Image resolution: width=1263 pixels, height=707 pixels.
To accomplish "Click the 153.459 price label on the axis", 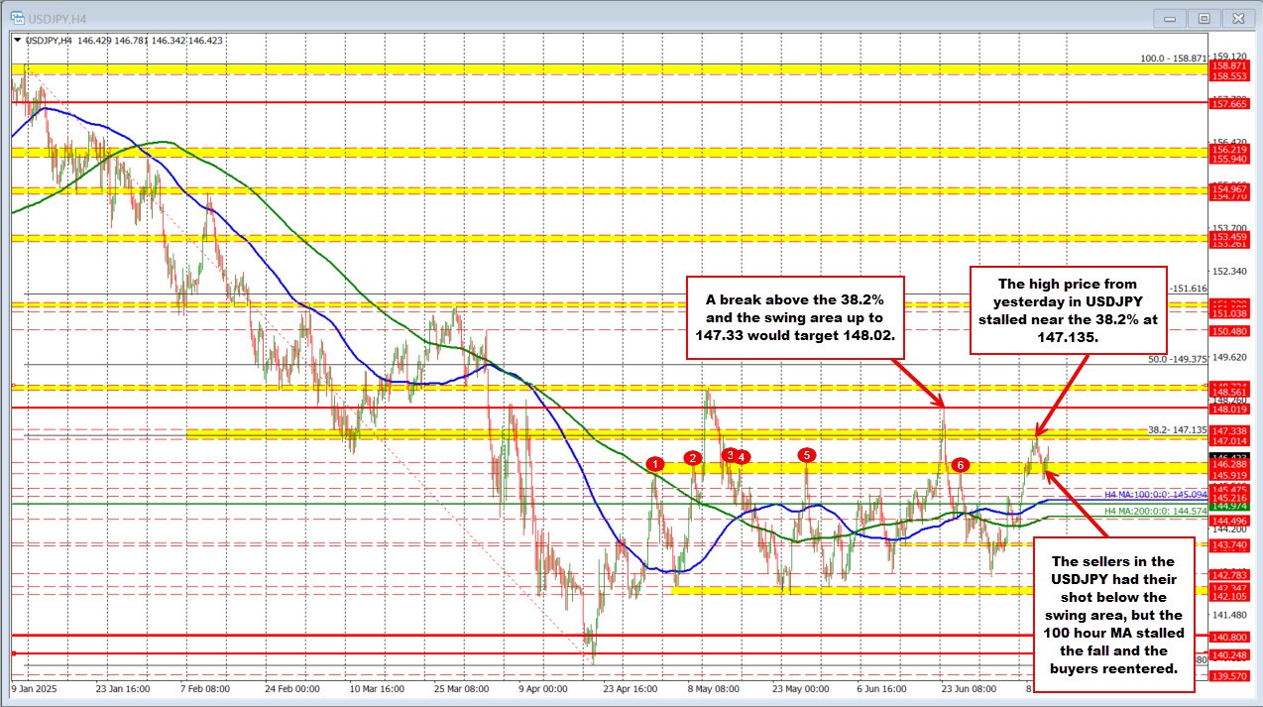I will (1228, 237).
